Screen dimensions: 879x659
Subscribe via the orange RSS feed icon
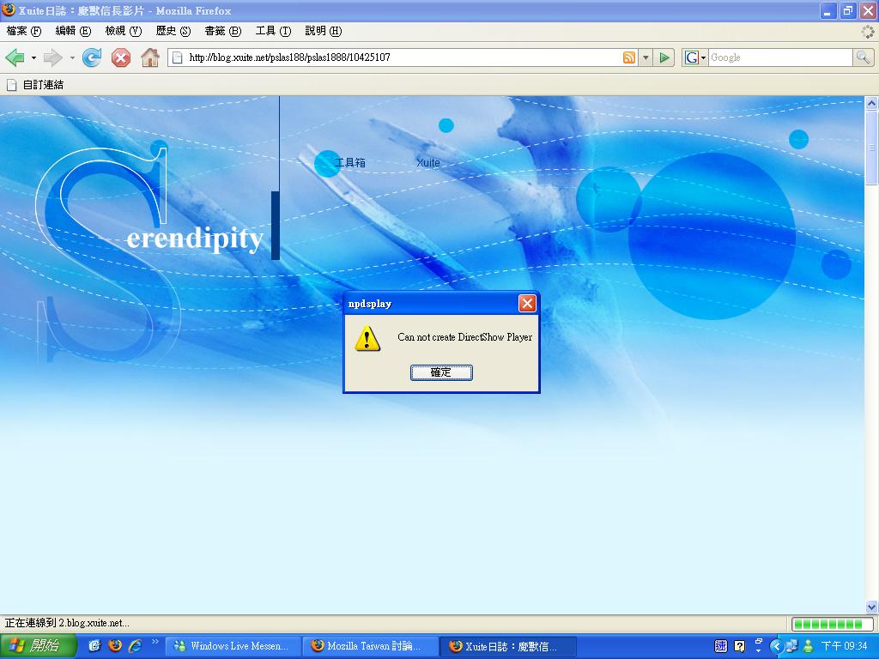click(629, 57)
